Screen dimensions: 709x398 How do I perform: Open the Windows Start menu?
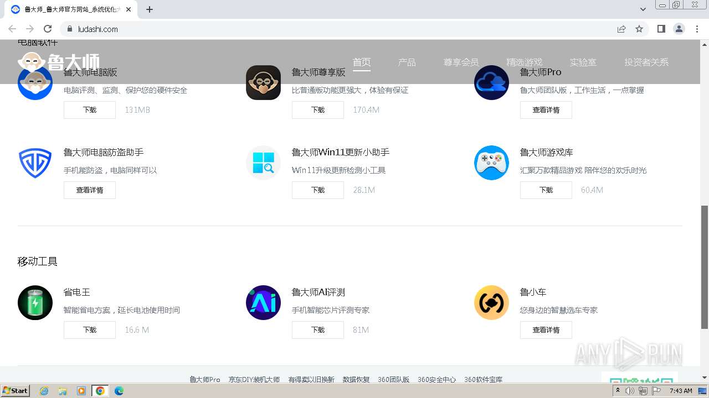16,391
